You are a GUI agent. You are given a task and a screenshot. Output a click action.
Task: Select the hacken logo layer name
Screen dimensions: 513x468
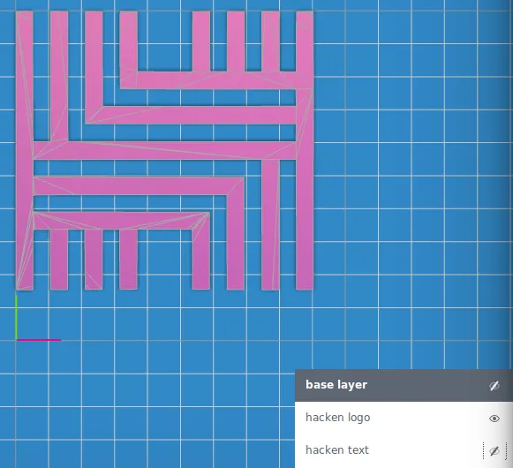[x=337, y=418]
